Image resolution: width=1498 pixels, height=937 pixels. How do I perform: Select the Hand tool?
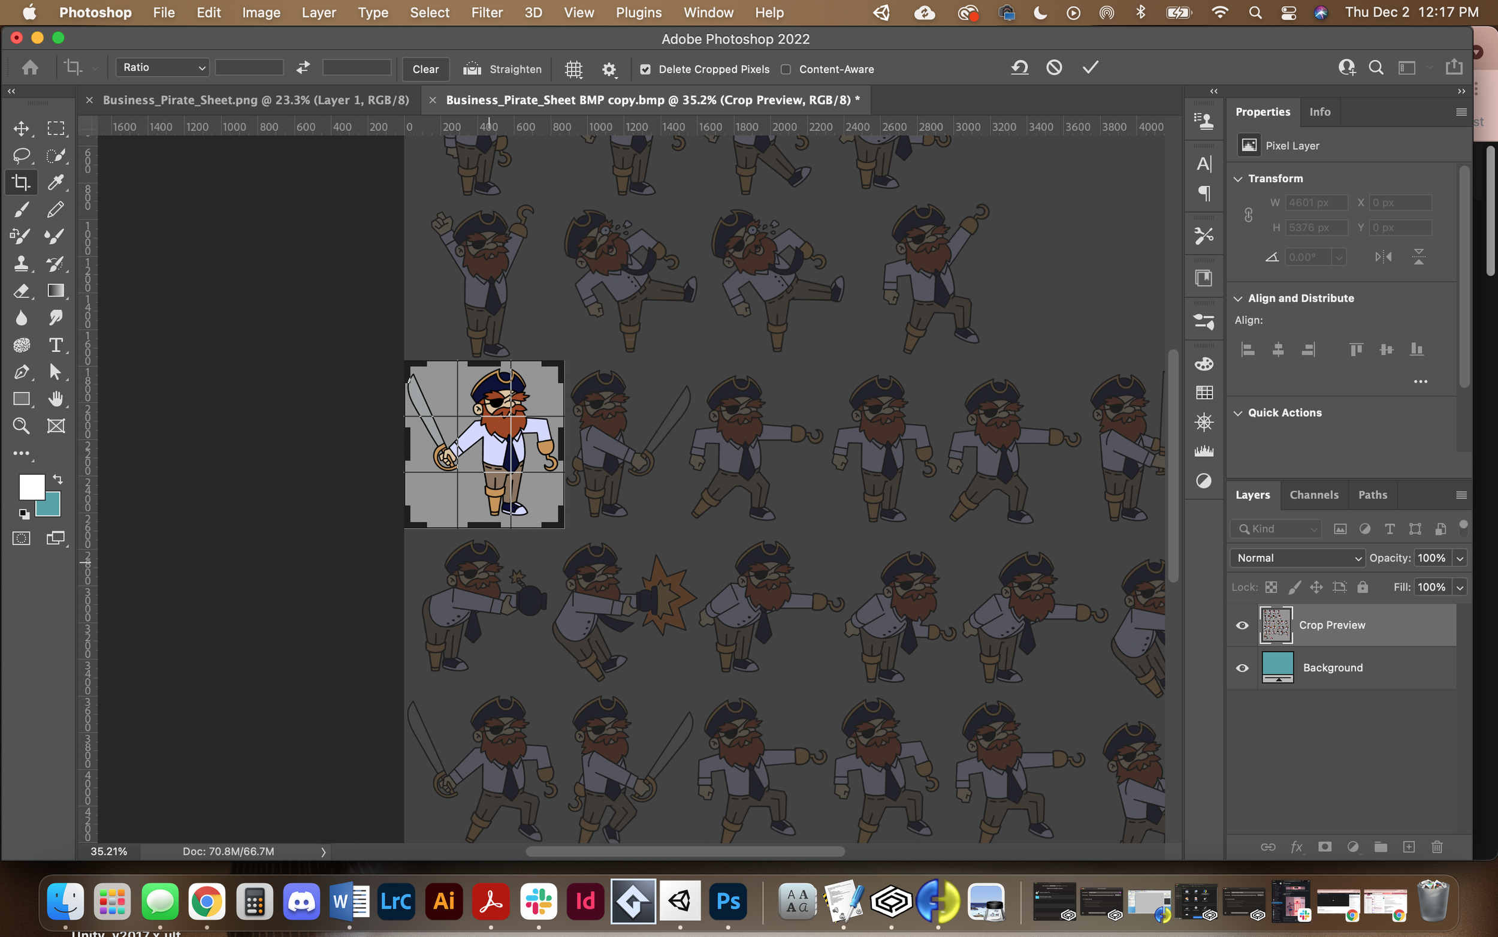click(x=56, y=399)
